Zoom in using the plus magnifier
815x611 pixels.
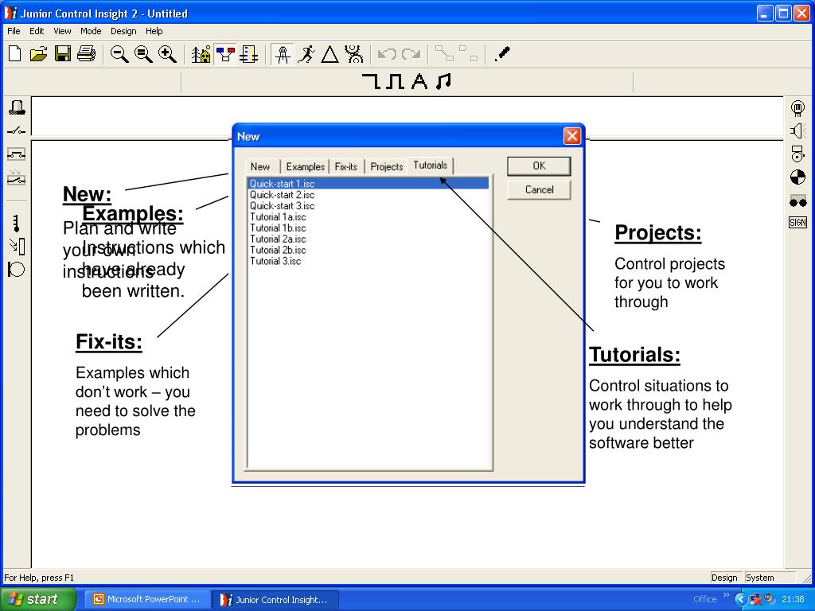pyautogui.click(x=167, y=53)
